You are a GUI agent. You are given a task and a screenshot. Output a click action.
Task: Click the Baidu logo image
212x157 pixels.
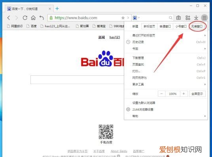(102, 59)
